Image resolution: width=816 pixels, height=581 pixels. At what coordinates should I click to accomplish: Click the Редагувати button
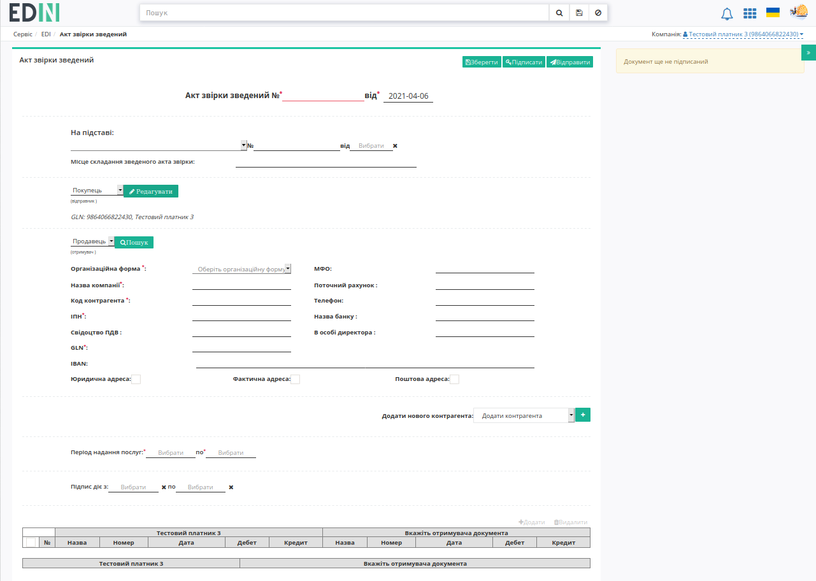pos(151,191)
